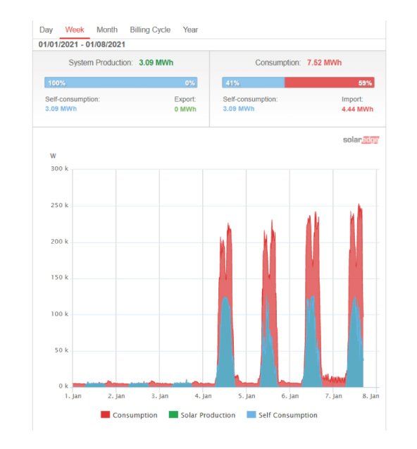Toggle the Consumption legend item

tap(129, 415)
